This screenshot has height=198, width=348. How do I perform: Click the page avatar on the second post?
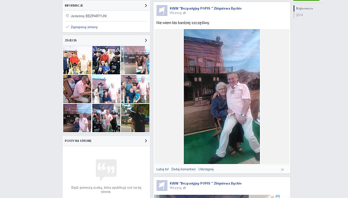pyautogui.click(x=162, y=185)
